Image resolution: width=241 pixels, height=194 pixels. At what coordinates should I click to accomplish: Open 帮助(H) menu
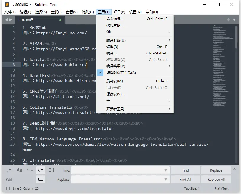pyautogui.click(x=152, y=12)
